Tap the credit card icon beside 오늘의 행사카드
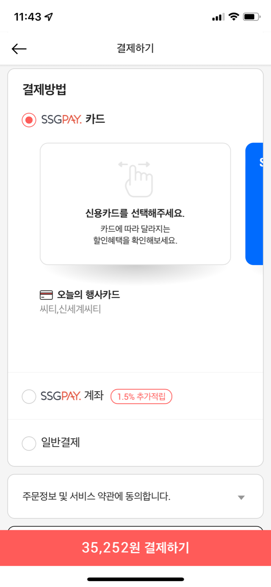Screen dimensions: 271x587 [x=46, y=295]
